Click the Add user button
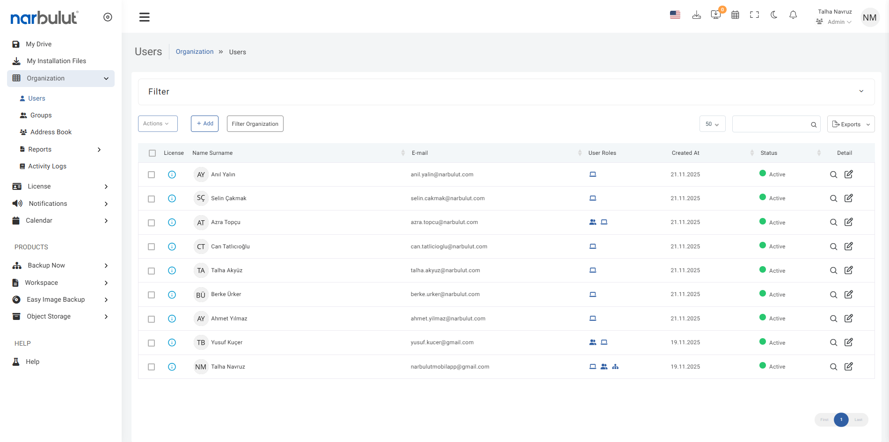The image size is (889, 442). click(x=204, y=123)
